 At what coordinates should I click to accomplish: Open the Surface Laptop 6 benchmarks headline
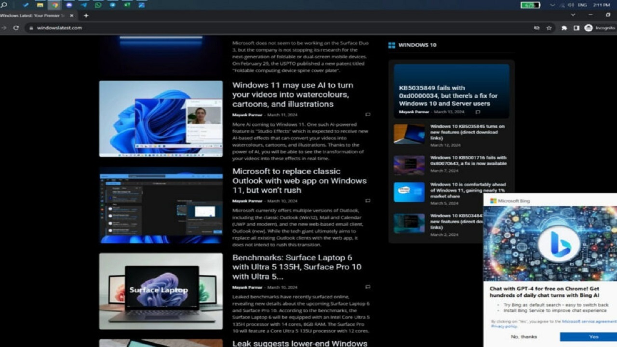point(297,267)
